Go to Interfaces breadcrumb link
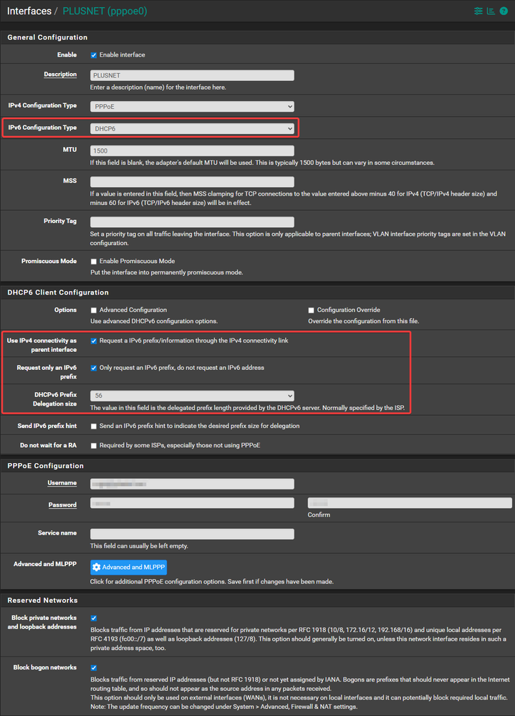The image size is (515, 716). pos(29,11)
